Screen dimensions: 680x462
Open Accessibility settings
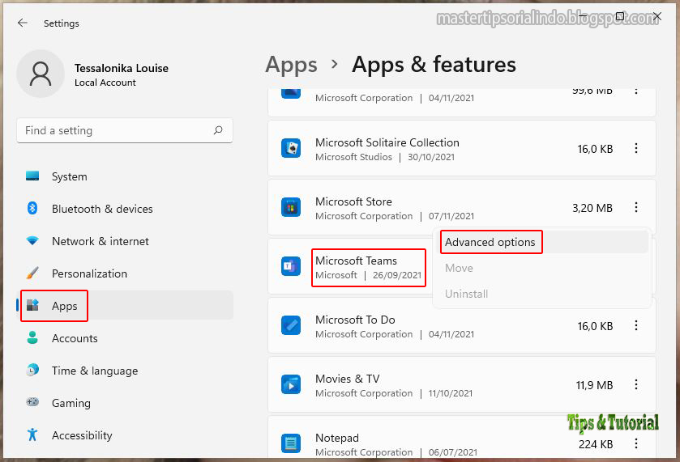(125, 435)
